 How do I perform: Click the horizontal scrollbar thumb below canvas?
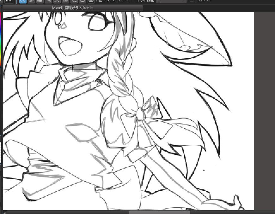(159, 212)
